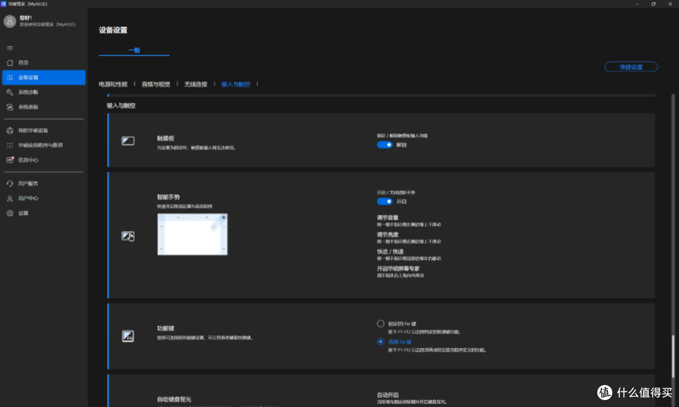Click the 设备设置 sliders icon
The height and width of the screenshot is (407, 679).
point(10,77)
